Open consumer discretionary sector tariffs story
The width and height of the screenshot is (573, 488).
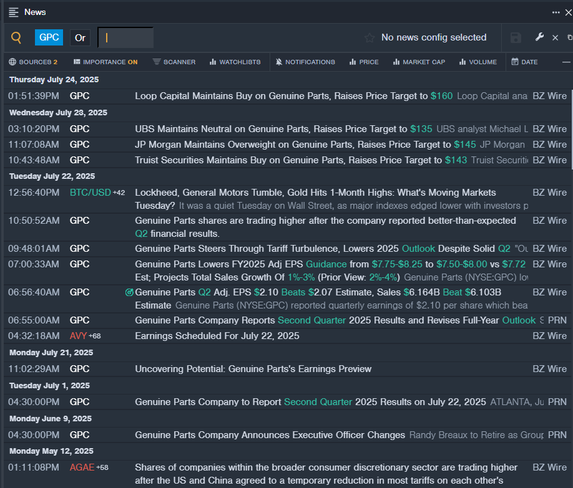point(326,474)
